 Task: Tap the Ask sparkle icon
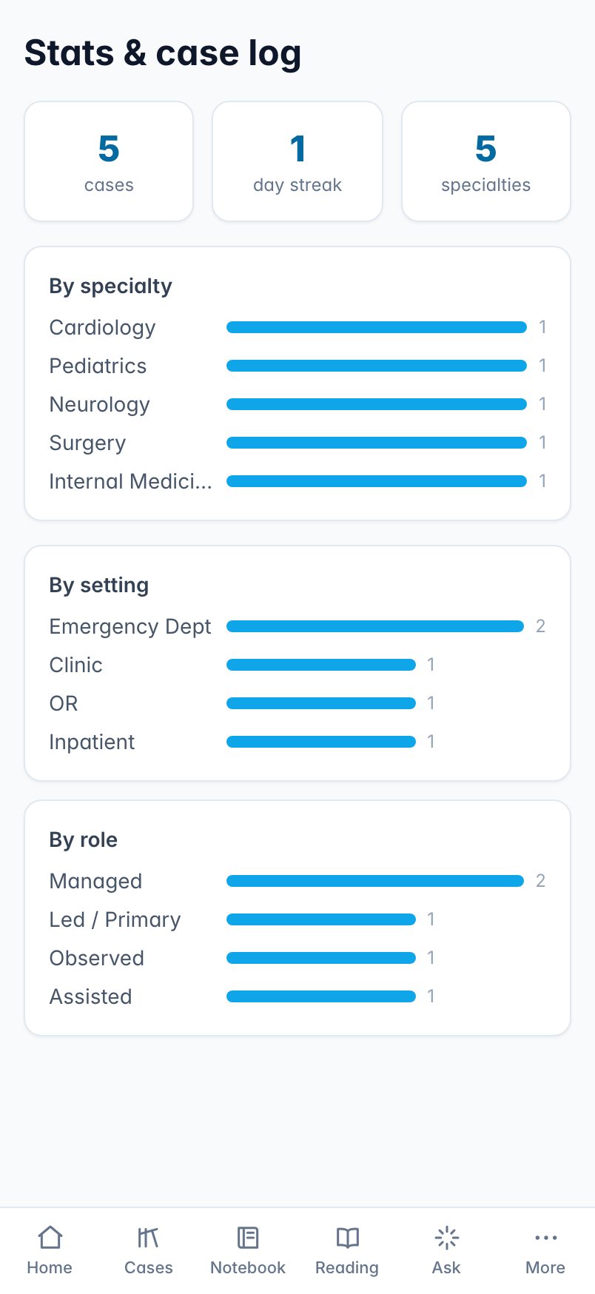click(446, 1238)
